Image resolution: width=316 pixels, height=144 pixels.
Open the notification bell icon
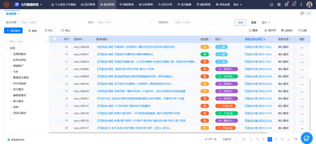294,4
